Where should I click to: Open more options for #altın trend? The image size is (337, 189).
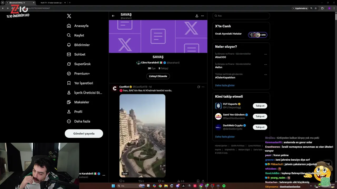point(265,65)
